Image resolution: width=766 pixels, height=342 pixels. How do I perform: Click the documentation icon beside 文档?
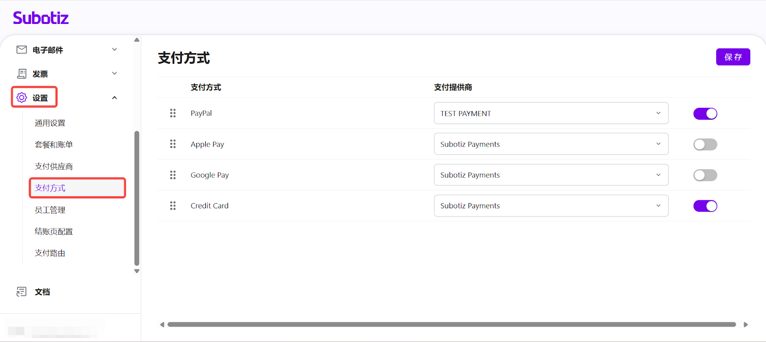pos(22,292)
